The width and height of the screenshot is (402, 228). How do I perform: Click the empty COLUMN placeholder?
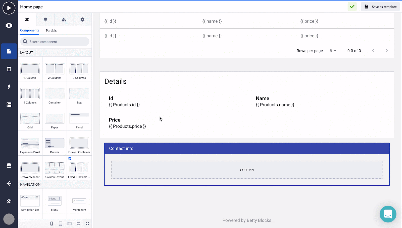coord(247,170)
